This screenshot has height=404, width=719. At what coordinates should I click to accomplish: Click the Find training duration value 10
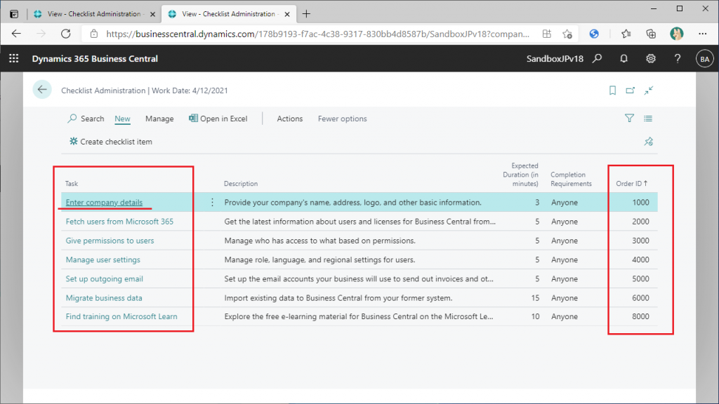point(535,316)
